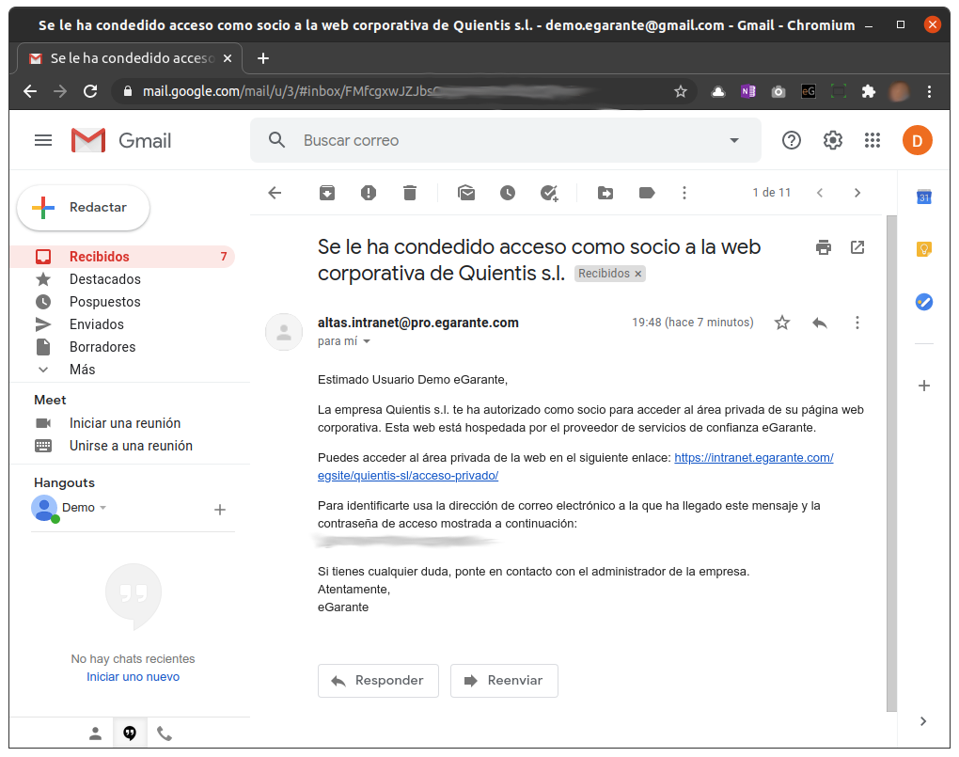This screenshot has height=757, width=959.
Task: Add this email to Tasks
Action: point(549,194)
